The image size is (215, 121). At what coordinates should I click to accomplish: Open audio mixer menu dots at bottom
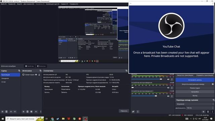pos(138,112)
